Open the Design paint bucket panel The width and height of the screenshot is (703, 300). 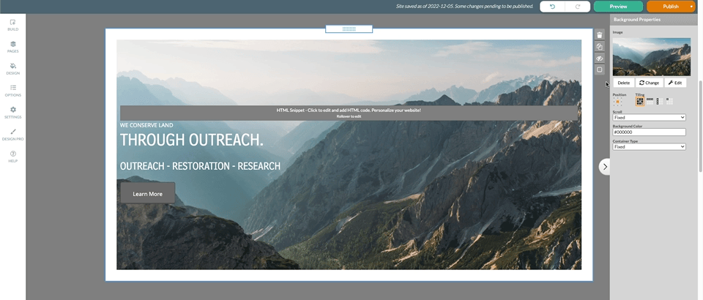[x=12, y=68]
